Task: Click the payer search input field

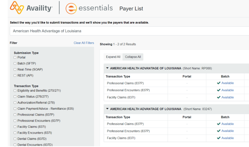Action: tap(126, 31)
